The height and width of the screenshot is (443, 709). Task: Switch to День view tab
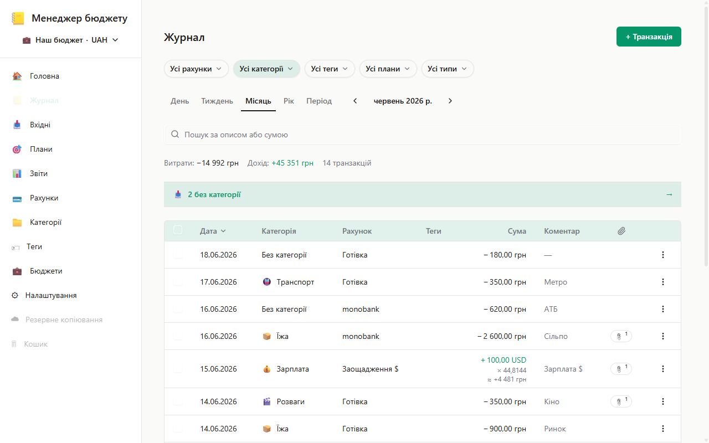[x=179, y=101]
